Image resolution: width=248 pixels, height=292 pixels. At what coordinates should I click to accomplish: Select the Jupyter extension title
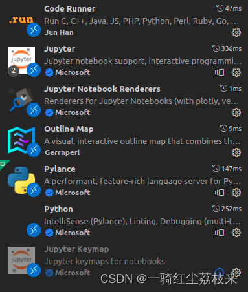(60, 49)
